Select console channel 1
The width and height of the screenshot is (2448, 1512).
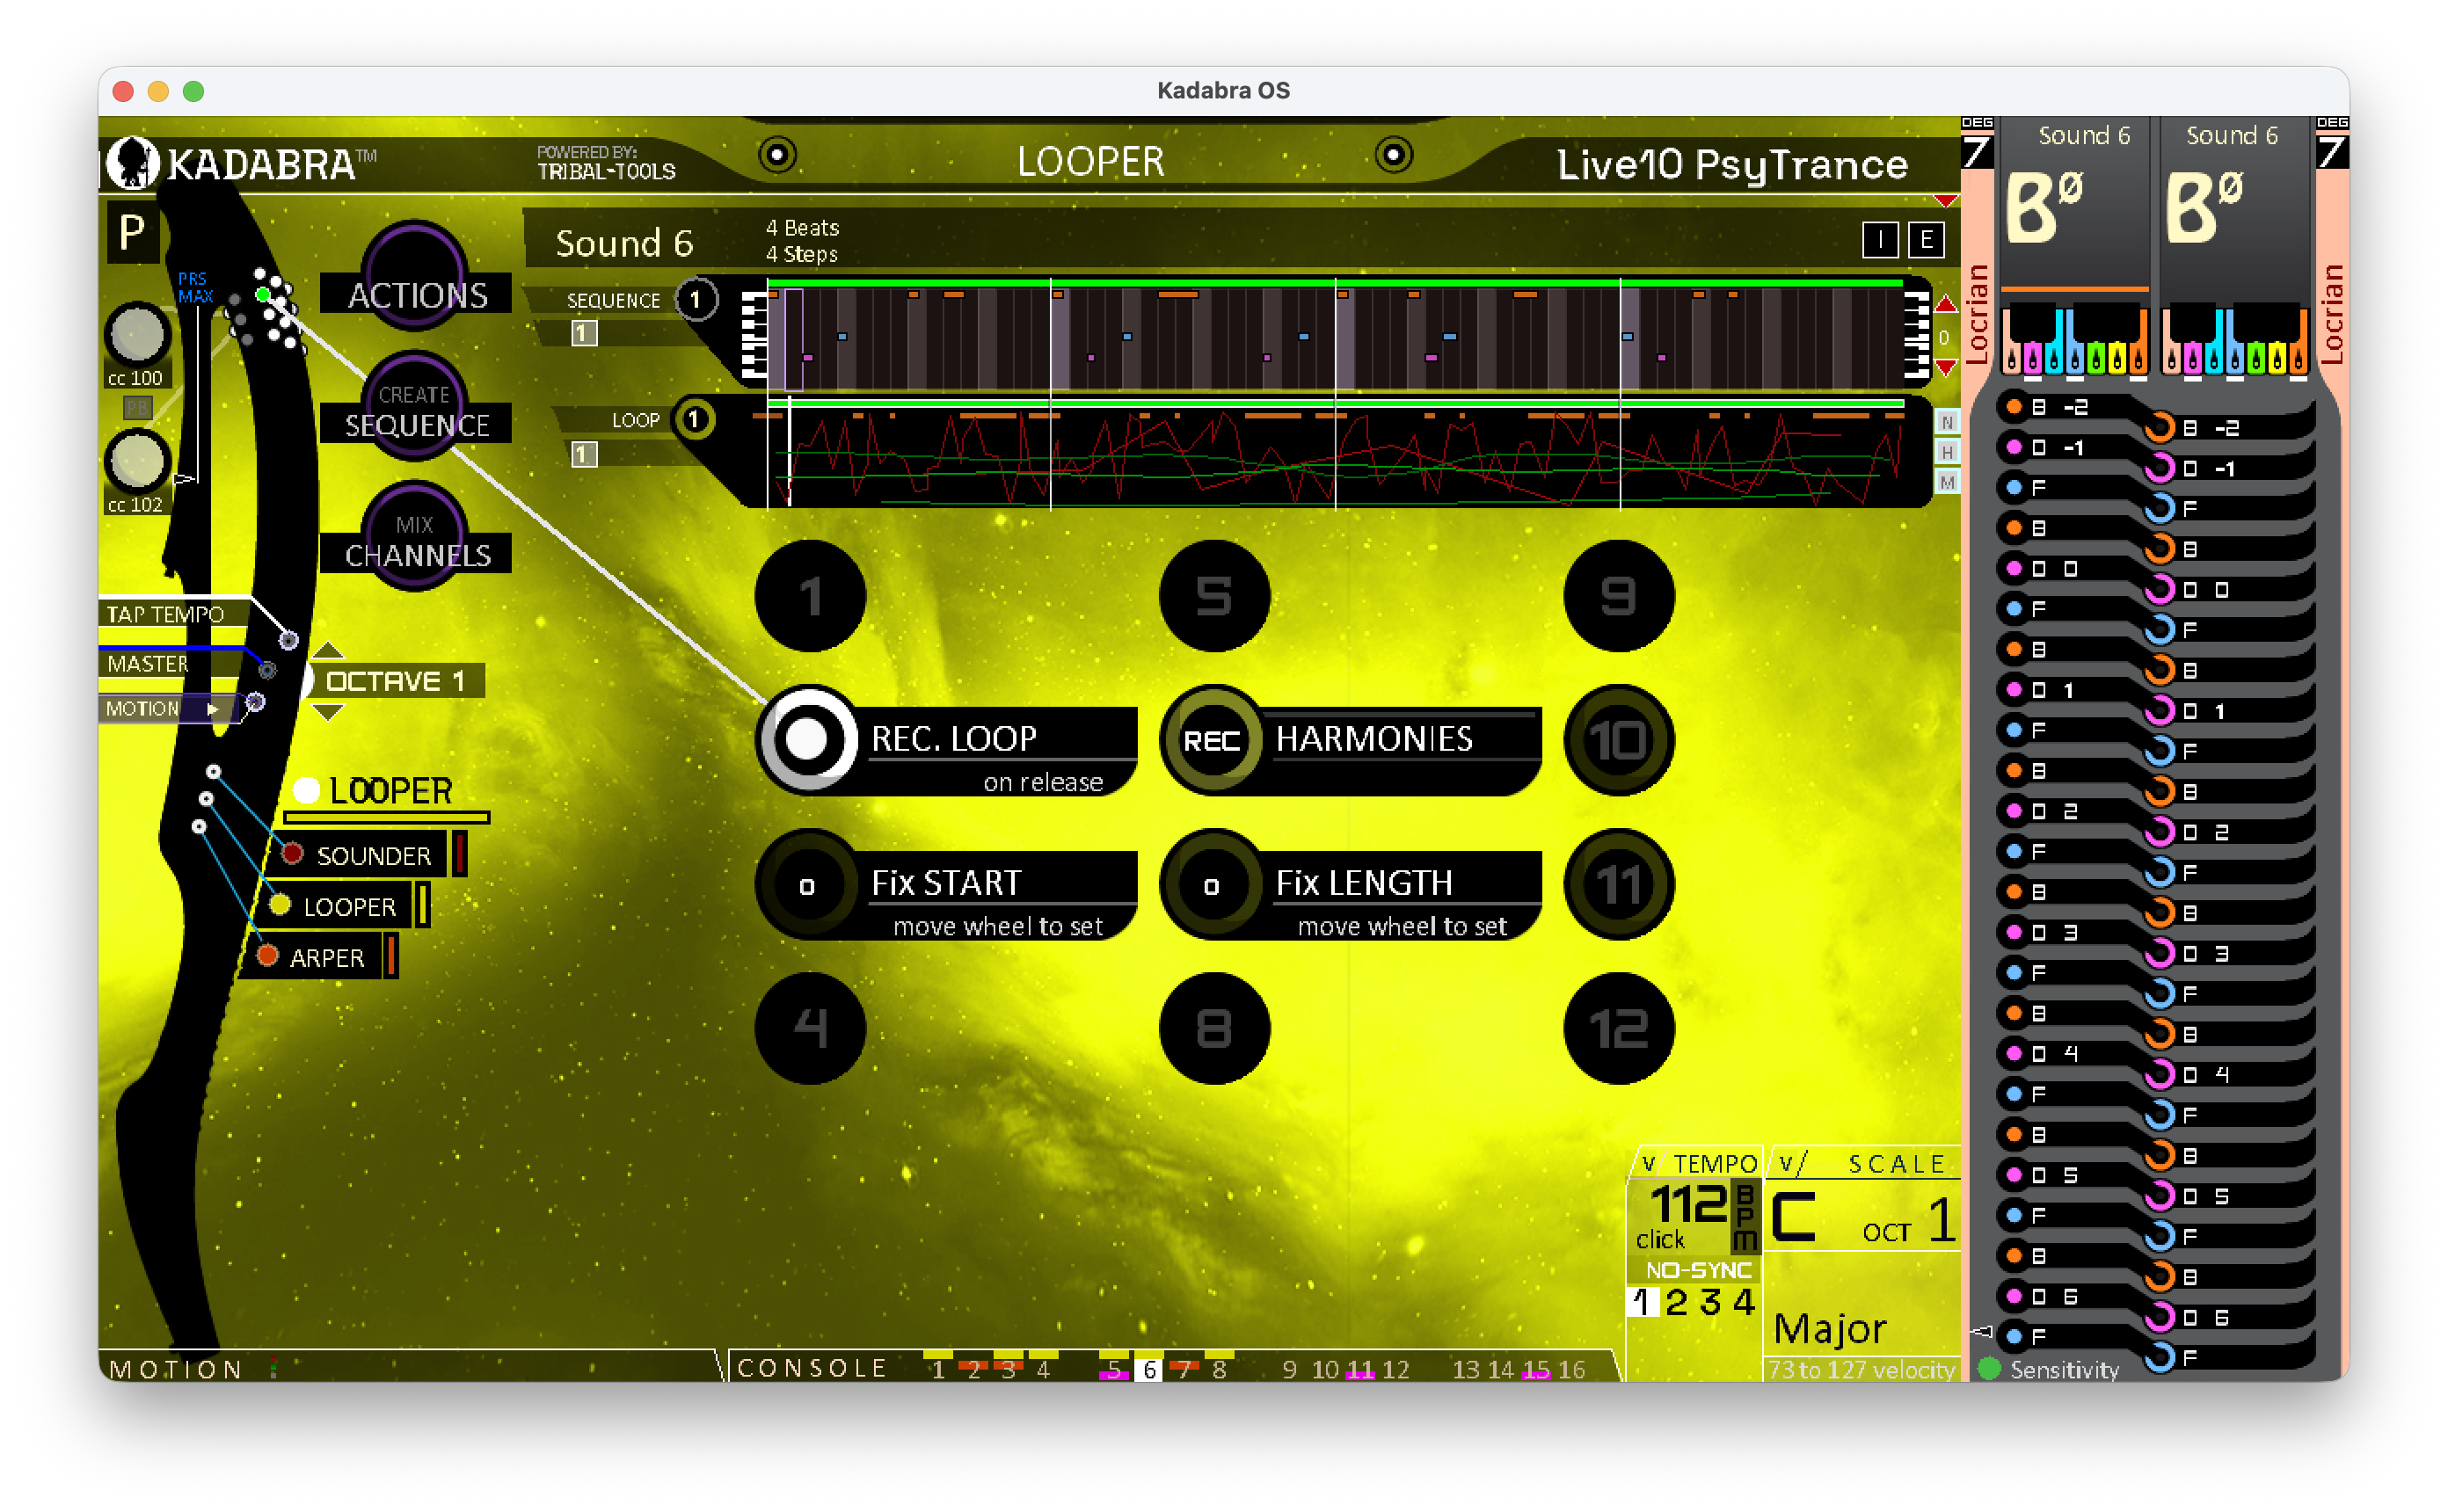pyautogui.click(x=938, y=1369)
